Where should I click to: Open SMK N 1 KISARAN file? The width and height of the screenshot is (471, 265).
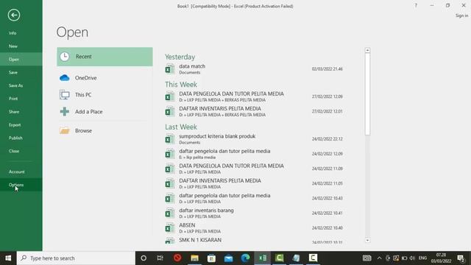point(255,241)
